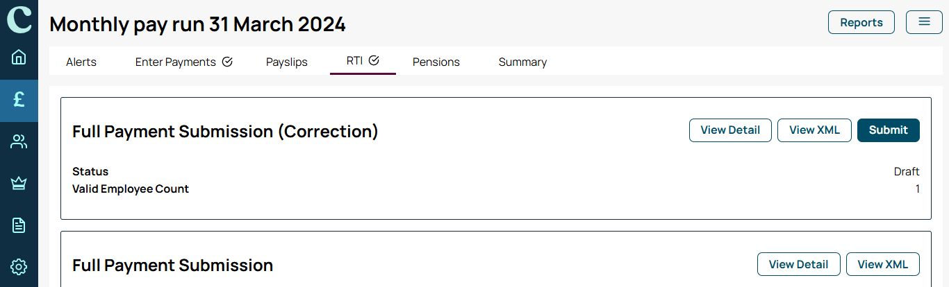This screenshot has width=949, height=287.
Task: Open the Home icon in sidebar
Action: 19,57
